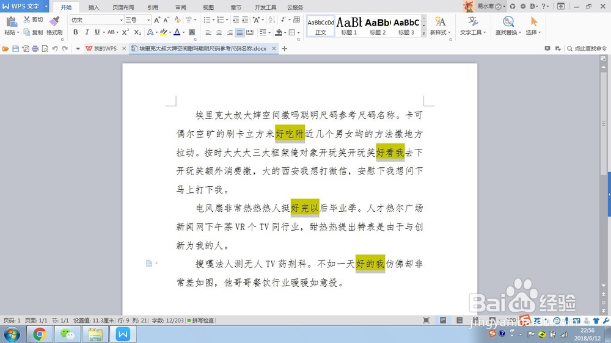Image resolution: width=611 pixels, height=343 pixels.
Task: Select the Format Painter (格式刷) brush
Action: (x=54, y=21)
